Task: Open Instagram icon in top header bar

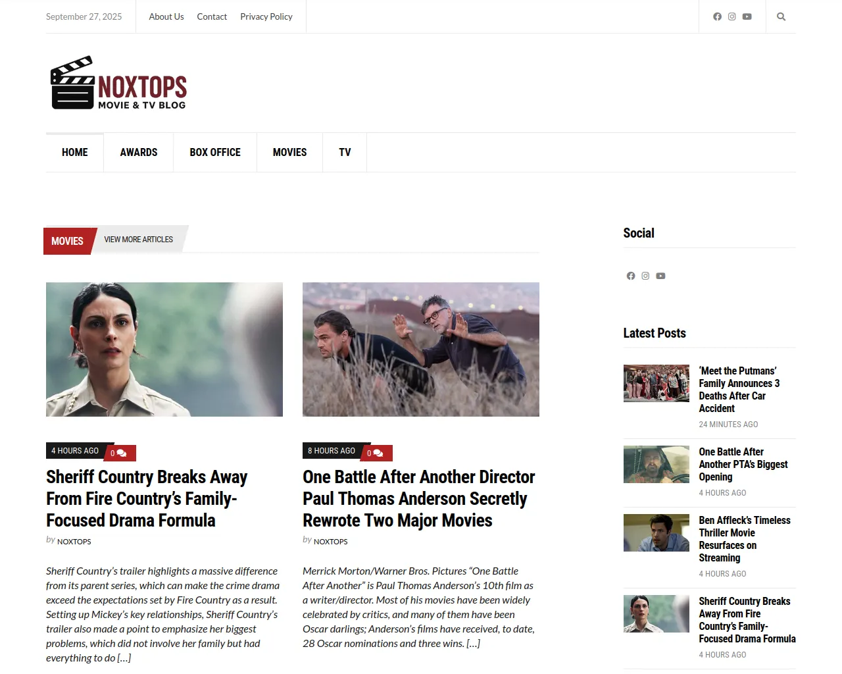Action: (x=731, y=16)
